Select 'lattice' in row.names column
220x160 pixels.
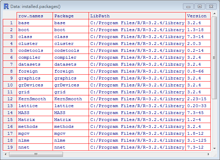(x=35, y=106)
